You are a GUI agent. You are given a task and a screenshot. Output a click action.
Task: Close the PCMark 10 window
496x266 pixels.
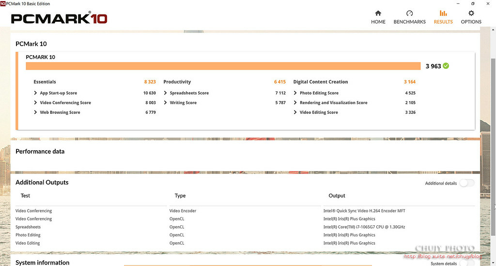click(488, 4)
